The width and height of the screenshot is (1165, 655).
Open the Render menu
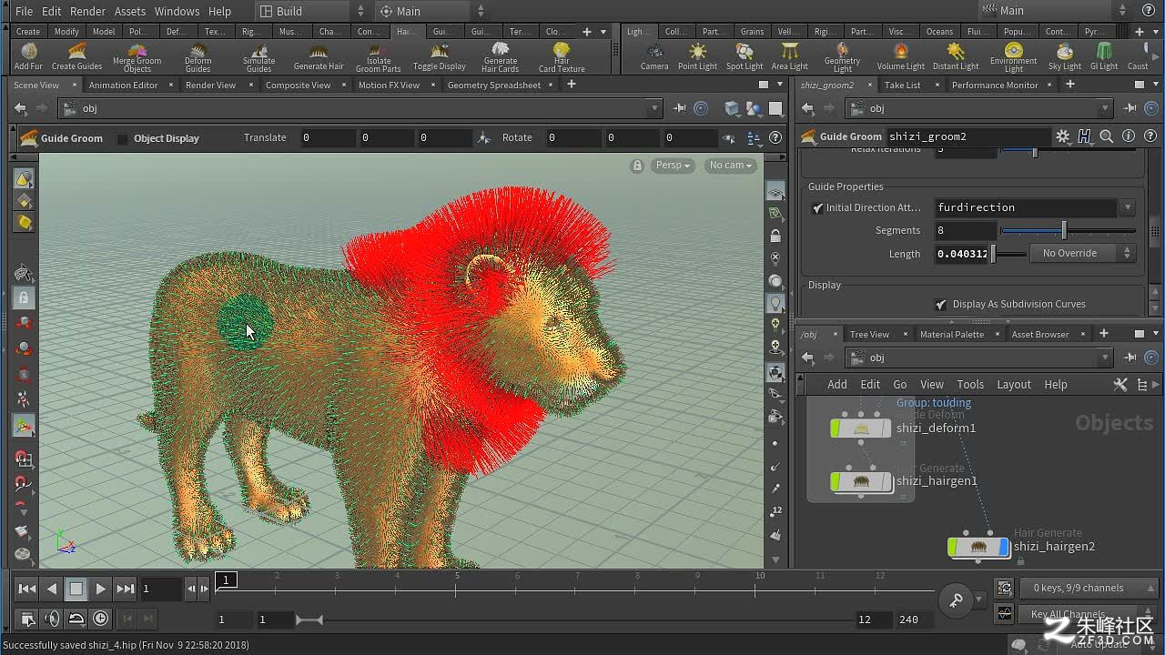(x=87, y=11)
